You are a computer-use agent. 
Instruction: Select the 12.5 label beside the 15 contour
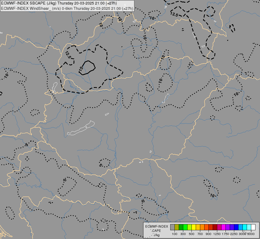(x=68, y=55)
